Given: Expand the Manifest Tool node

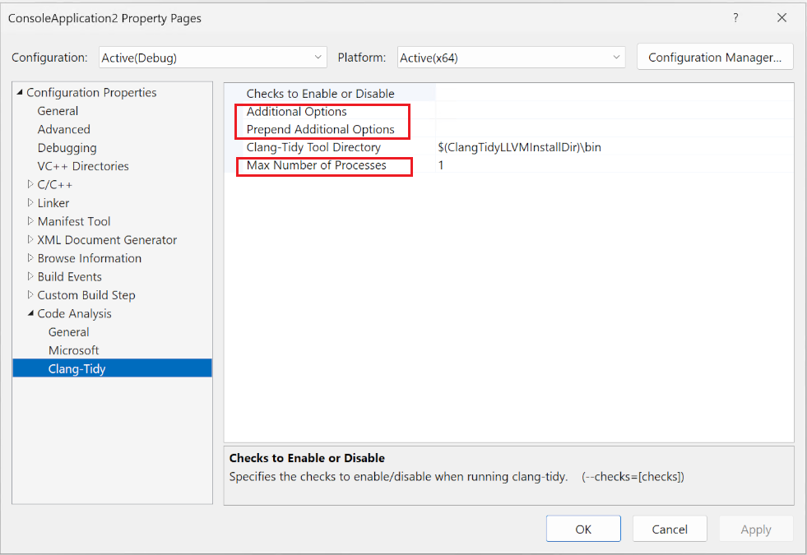Looking at the screenshot, I should point(30,221).
